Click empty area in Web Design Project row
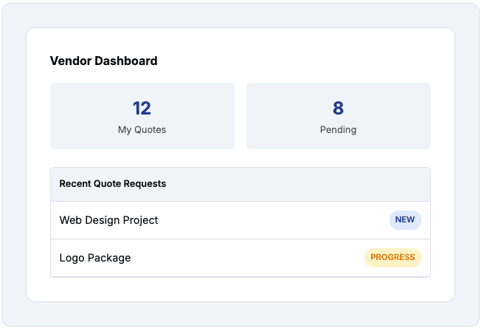 pos(272,220)
